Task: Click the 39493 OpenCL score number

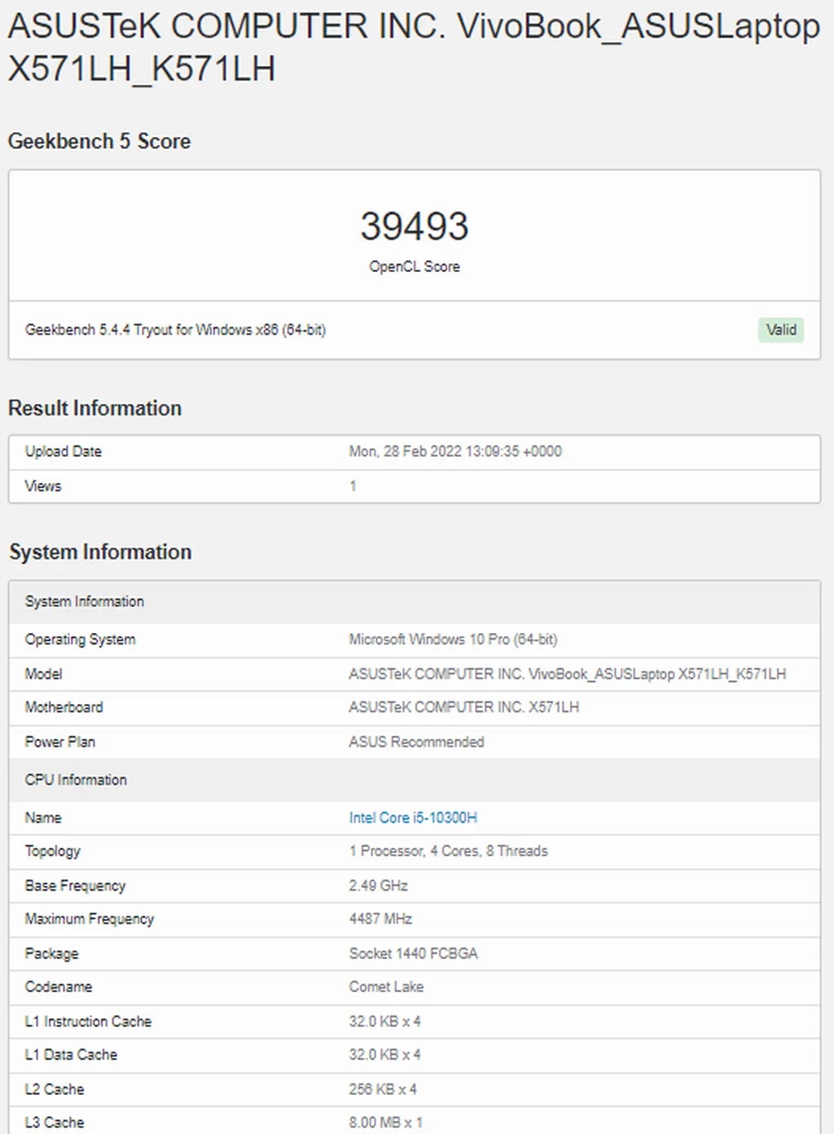Action: pyautogui.click(x=415, y=226)
